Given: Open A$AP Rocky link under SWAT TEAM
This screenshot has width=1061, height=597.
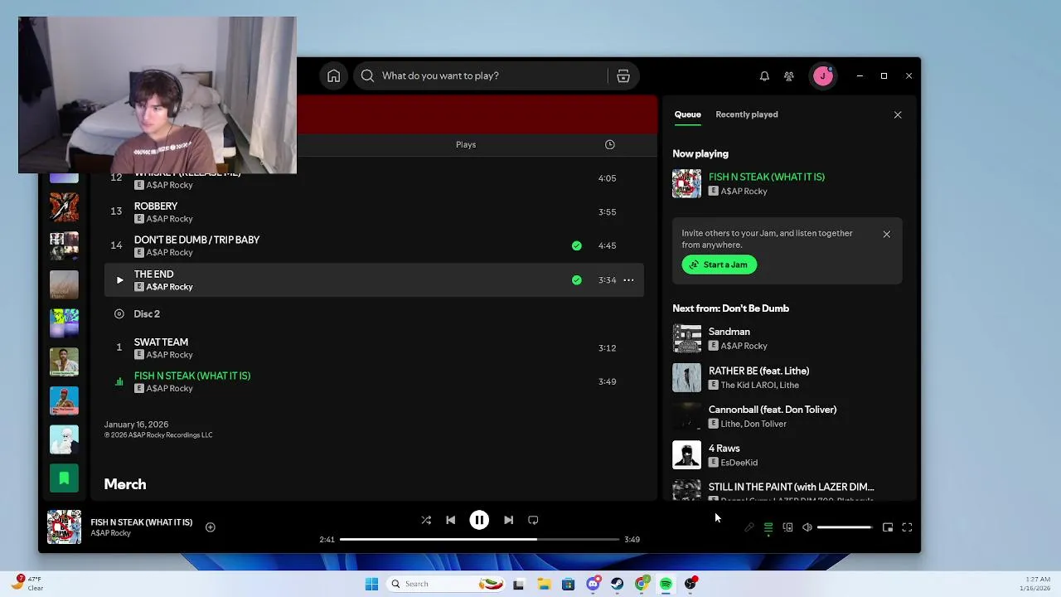Looking at the screenshot, I should point(169,355).
